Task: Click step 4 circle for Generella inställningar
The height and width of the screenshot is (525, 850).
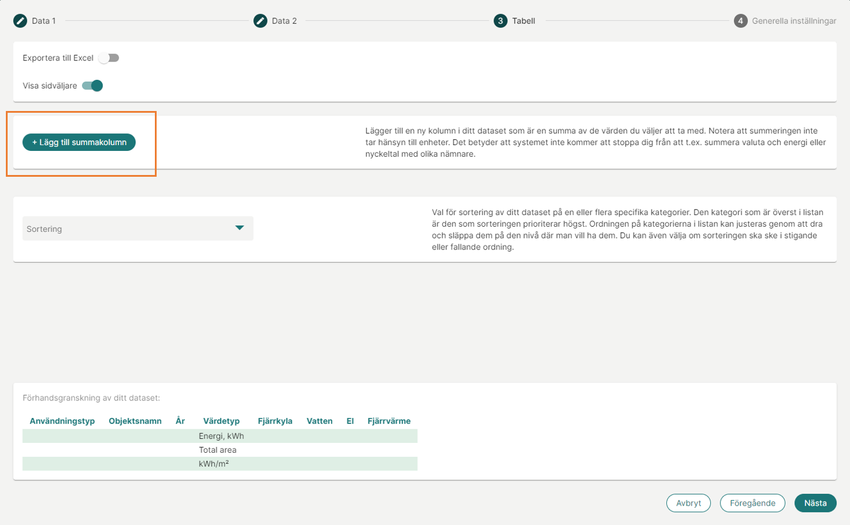Action: point(740,21)
